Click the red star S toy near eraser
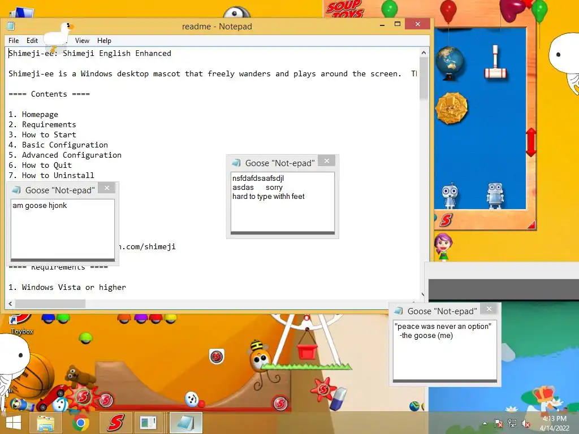The width and height of the screenshot is (579, 434). (x=323, y=389)
